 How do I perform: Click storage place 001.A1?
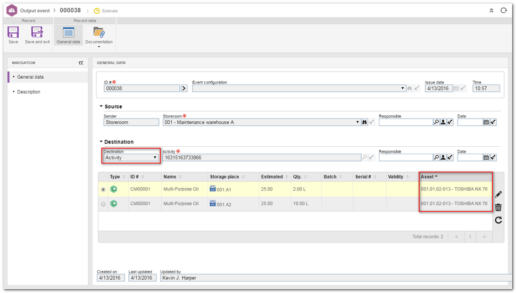tap(224, 189)
